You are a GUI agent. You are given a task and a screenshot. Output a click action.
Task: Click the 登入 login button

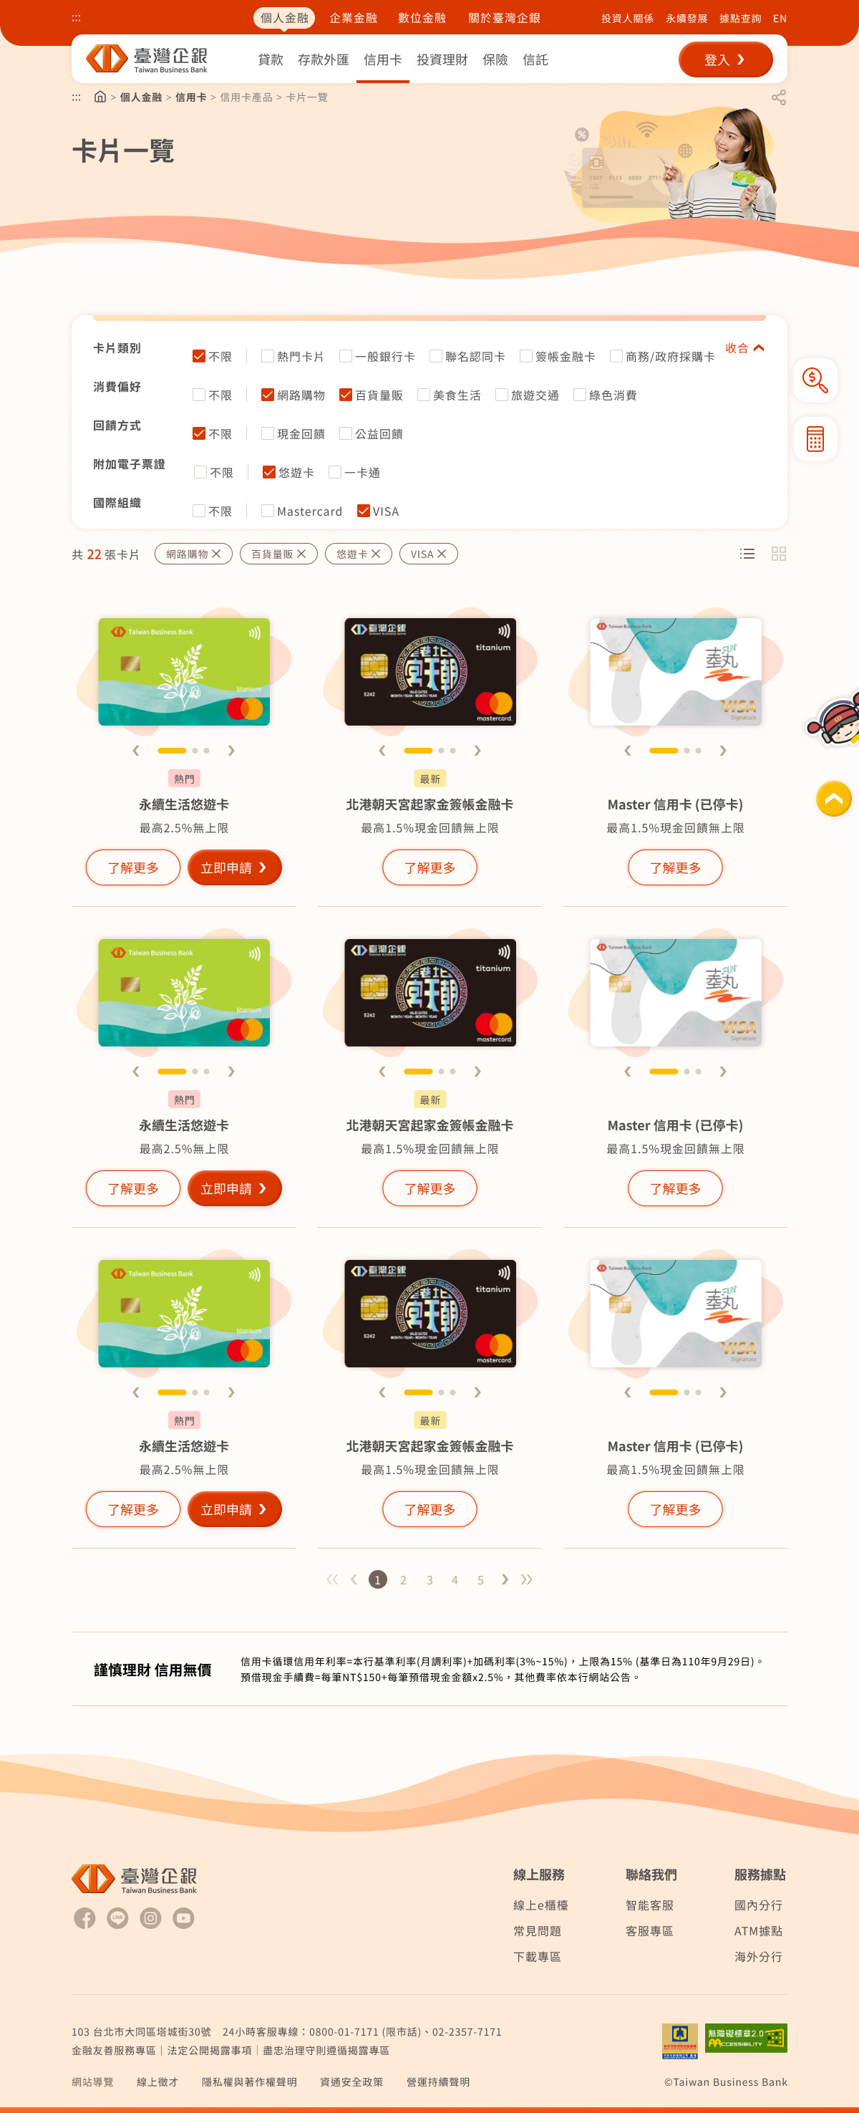725,60
